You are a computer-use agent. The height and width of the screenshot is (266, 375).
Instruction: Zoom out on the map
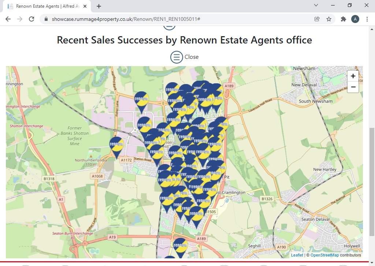353,87
